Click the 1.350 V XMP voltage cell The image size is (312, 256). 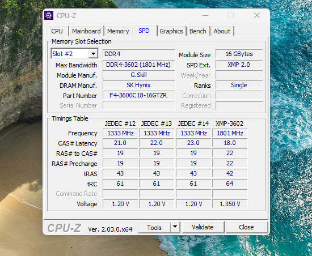coord(230,204)
